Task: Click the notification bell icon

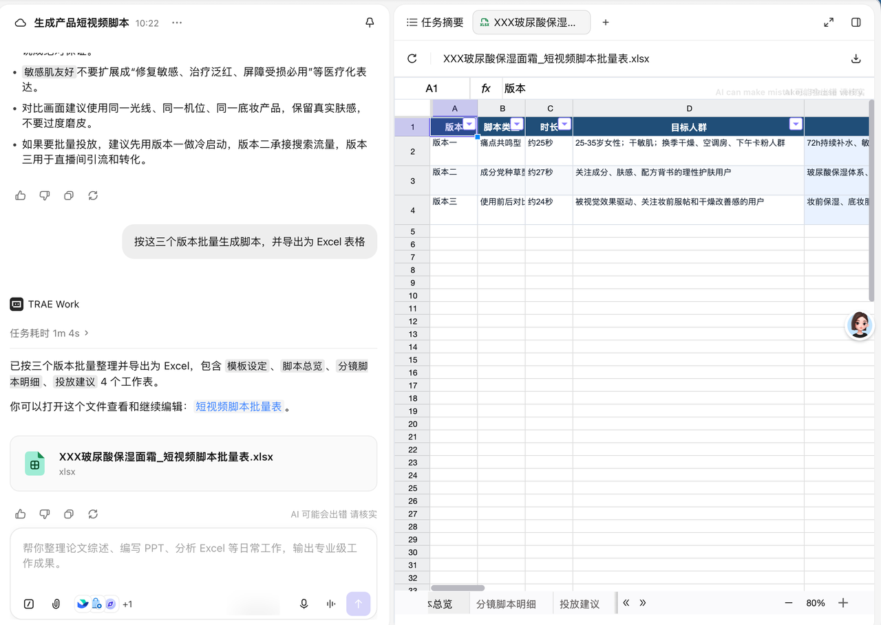Action: 370,23
